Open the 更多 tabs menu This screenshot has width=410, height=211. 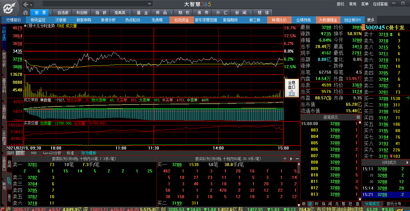click(x=371, y=20)
